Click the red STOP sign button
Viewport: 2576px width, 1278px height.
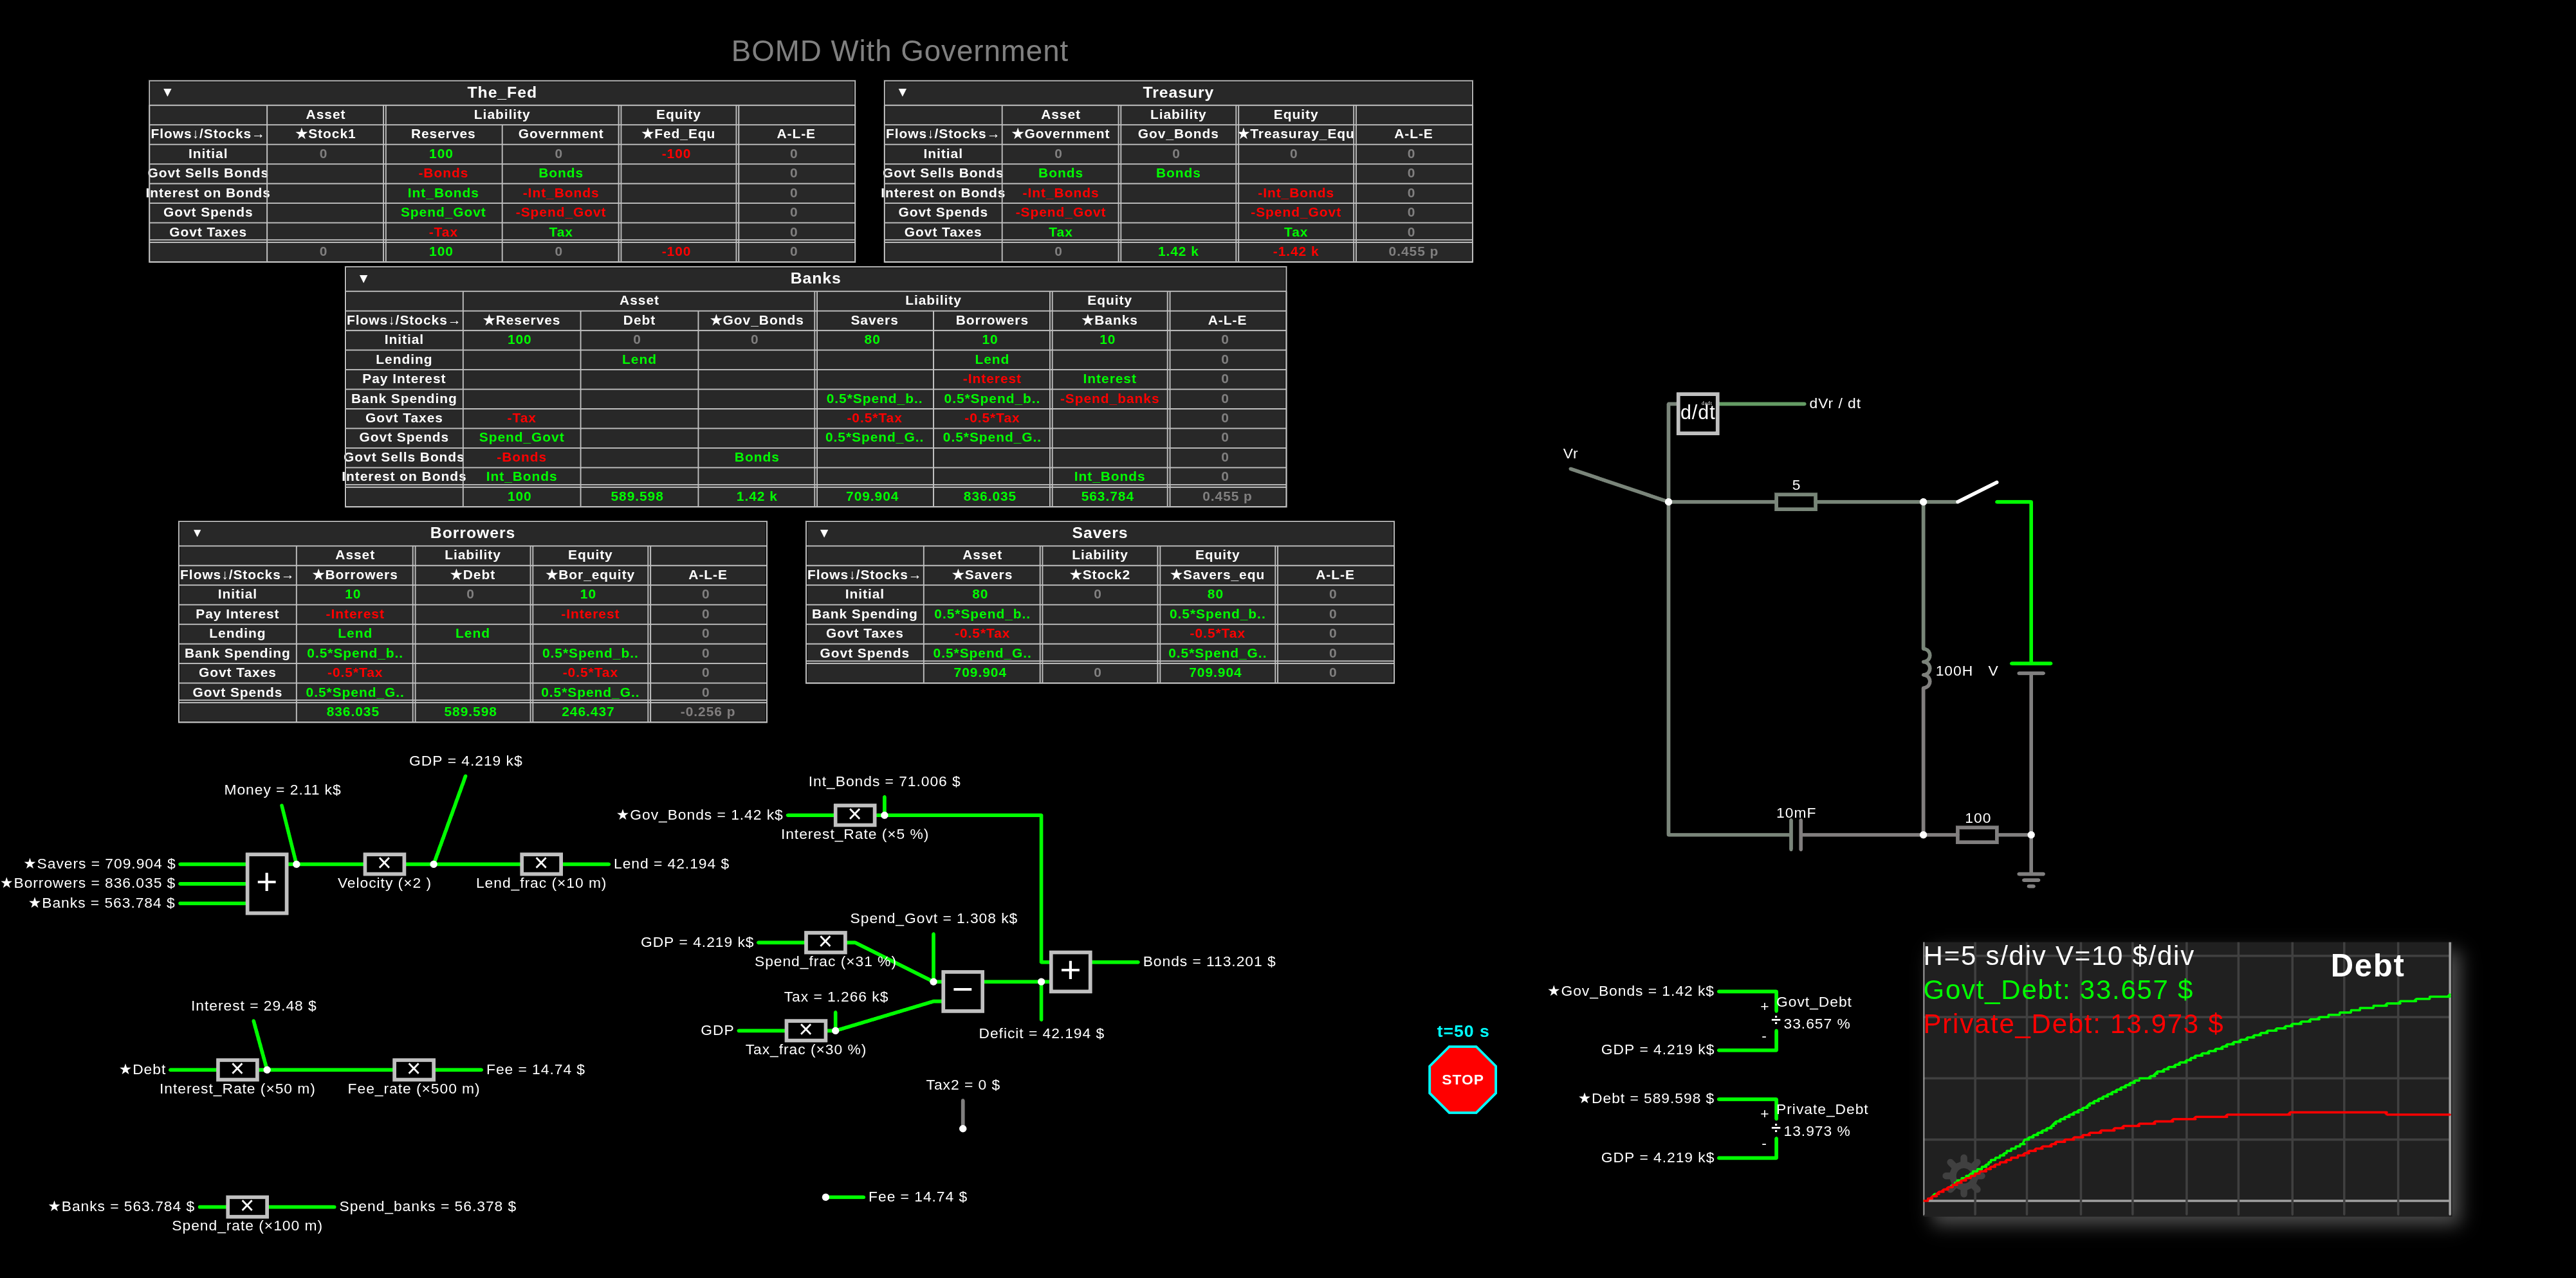tap(1462, 1079)
